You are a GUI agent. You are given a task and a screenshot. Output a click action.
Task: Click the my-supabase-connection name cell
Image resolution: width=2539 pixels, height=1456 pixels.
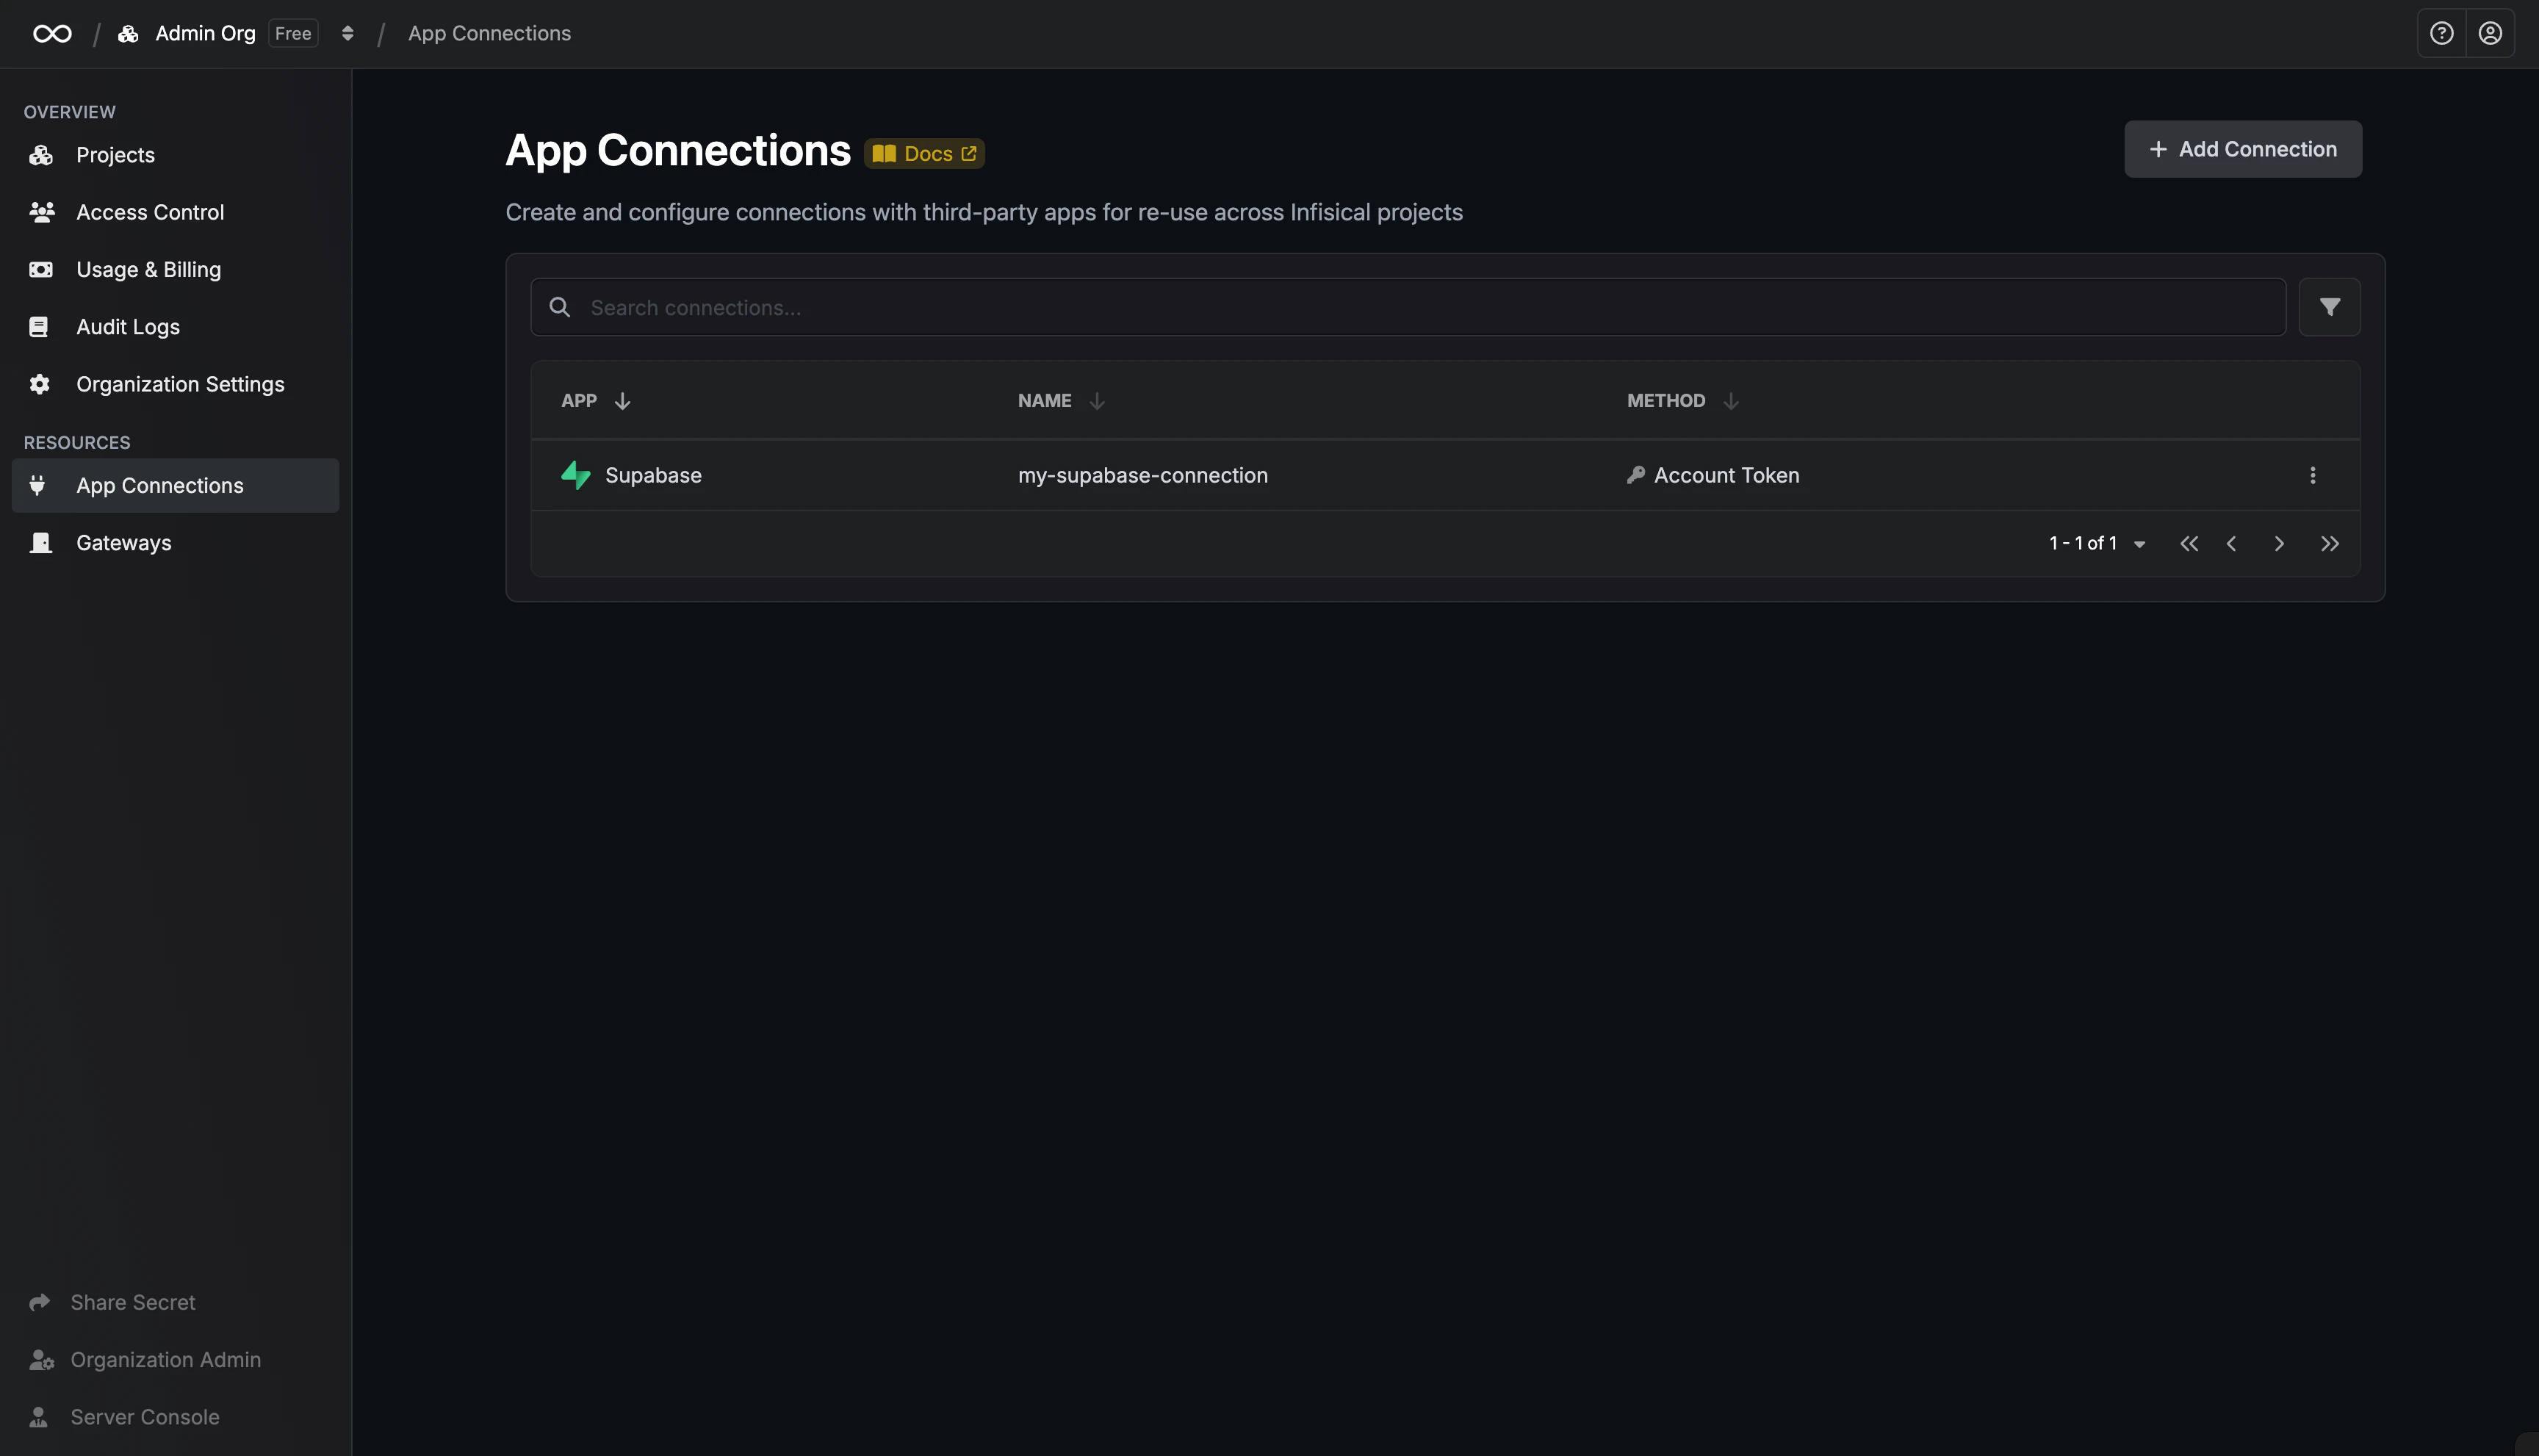point(1142,475)
